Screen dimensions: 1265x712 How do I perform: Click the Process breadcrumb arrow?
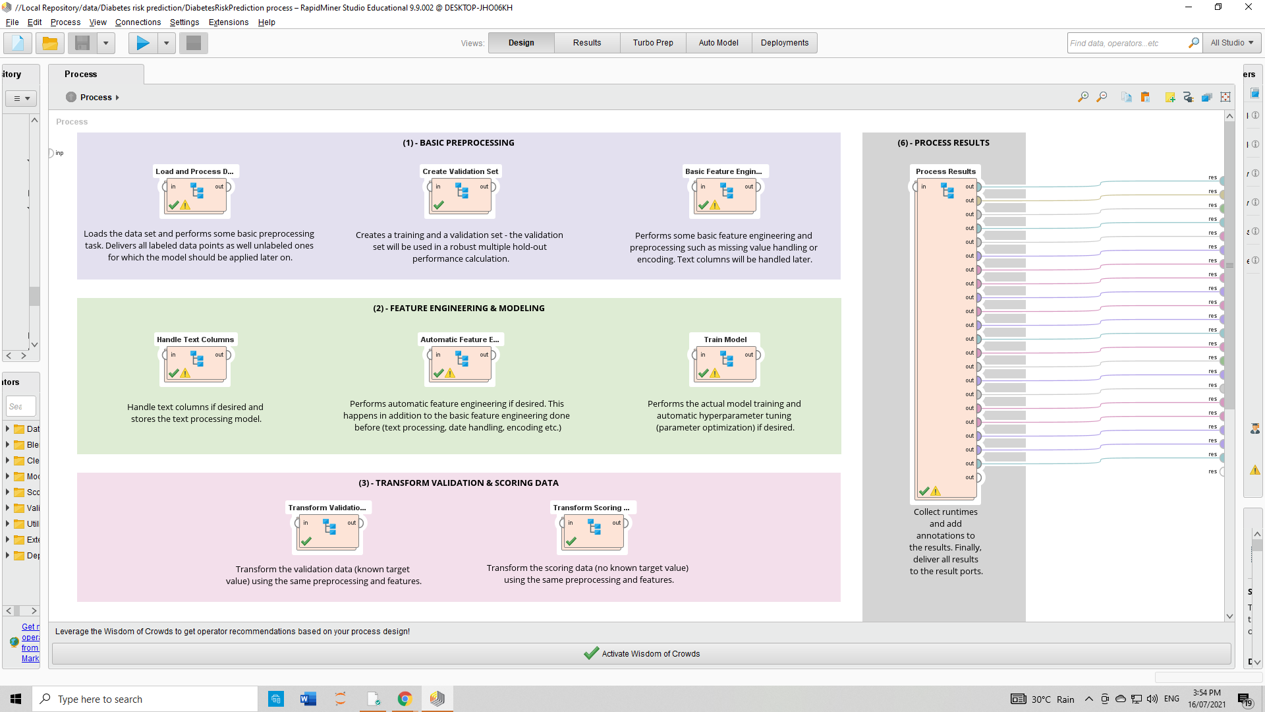[x=117, y=98]
